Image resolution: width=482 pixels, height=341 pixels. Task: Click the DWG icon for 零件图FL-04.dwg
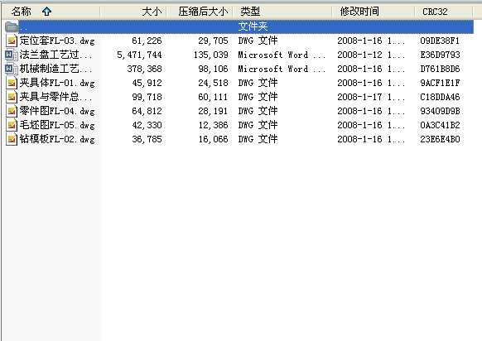point(12,111)
